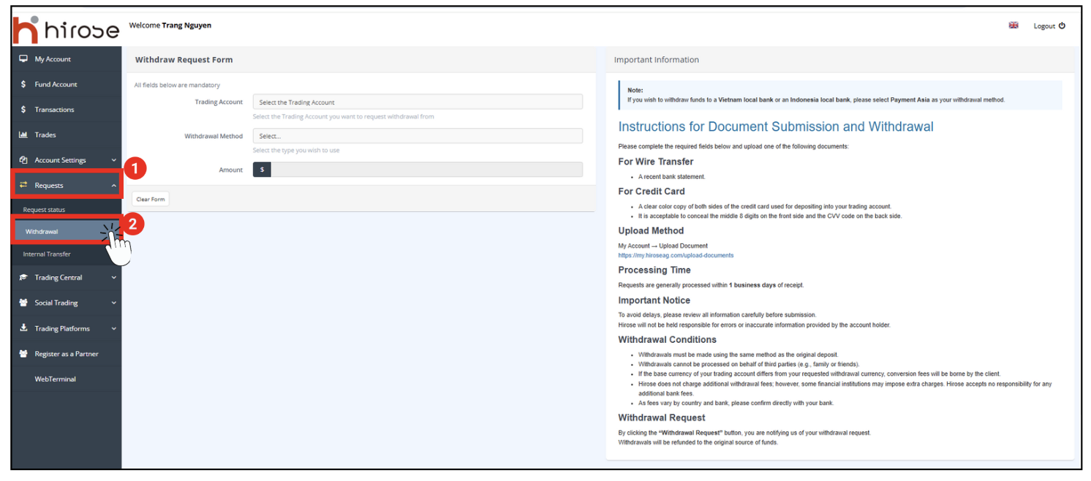Click the Trading Platforms download icon
The height and width of the screenshot is (481, 1091).
click(x=23, y=328)
